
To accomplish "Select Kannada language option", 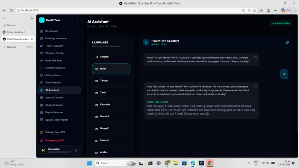I will point(111,104).
